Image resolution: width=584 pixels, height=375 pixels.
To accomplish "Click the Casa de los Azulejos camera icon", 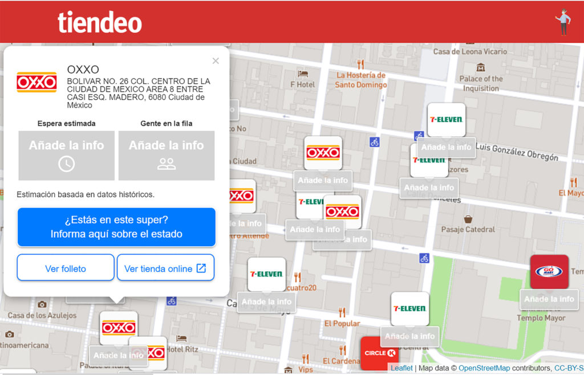I will [42, 304].
